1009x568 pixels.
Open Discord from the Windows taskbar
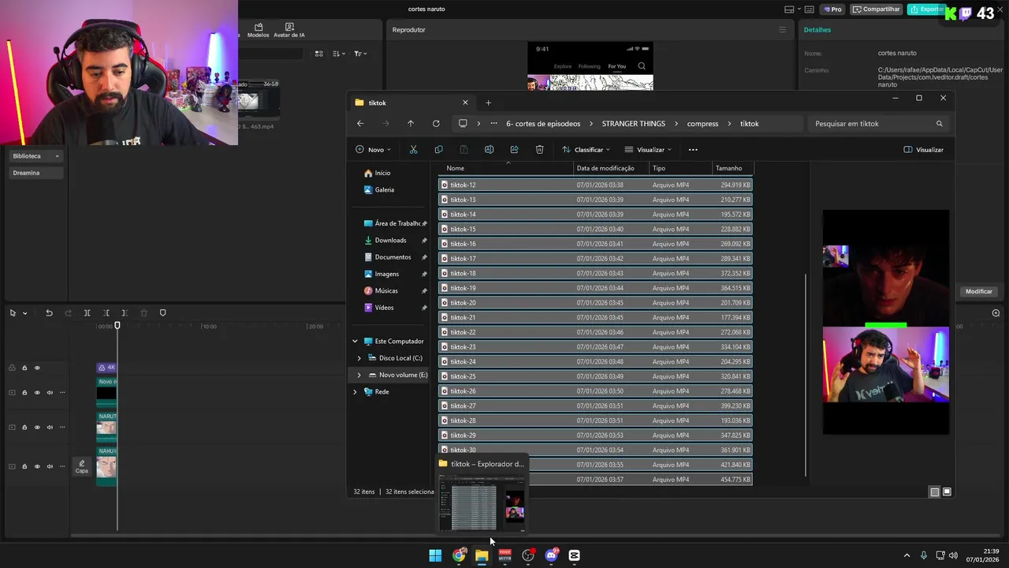point(551,555)
